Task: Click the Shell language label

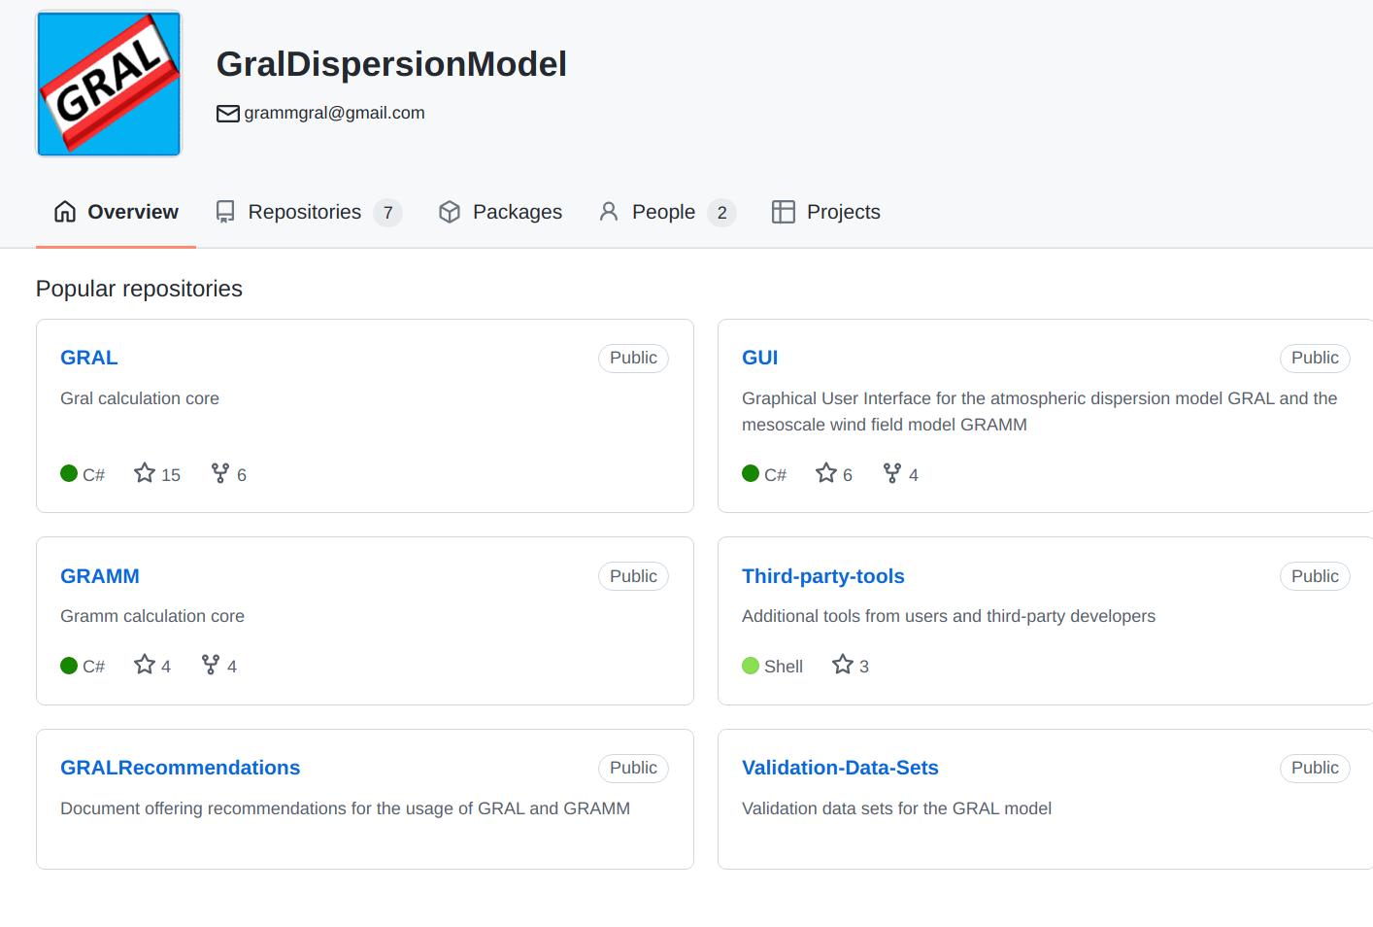Action: coord(784,667)
